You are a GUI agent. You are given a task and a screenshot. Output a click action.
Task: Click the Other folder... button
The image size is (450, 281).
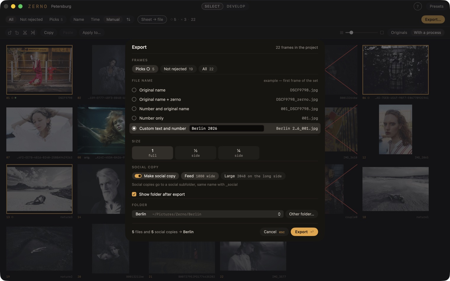tap(302, 214)
